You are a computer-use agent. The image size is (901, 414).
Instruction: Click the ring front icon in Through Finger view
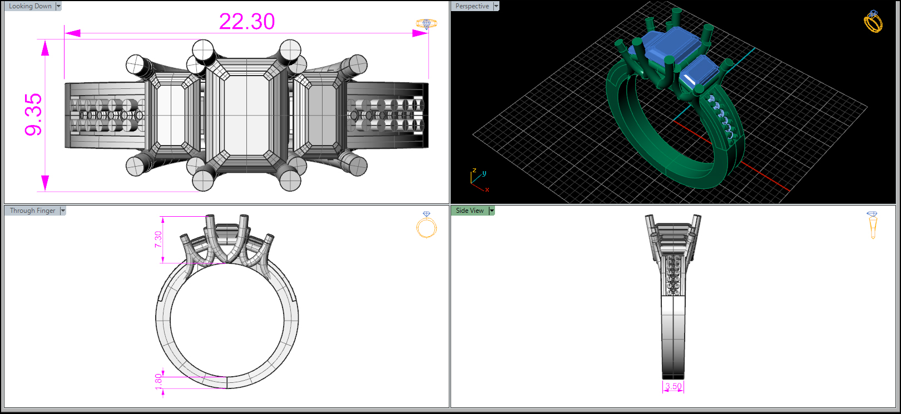(x=427, y=225)
